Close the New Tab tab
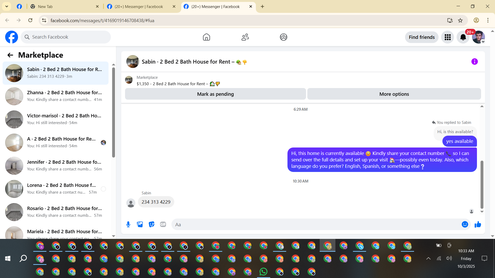 [x=97, y=7]
